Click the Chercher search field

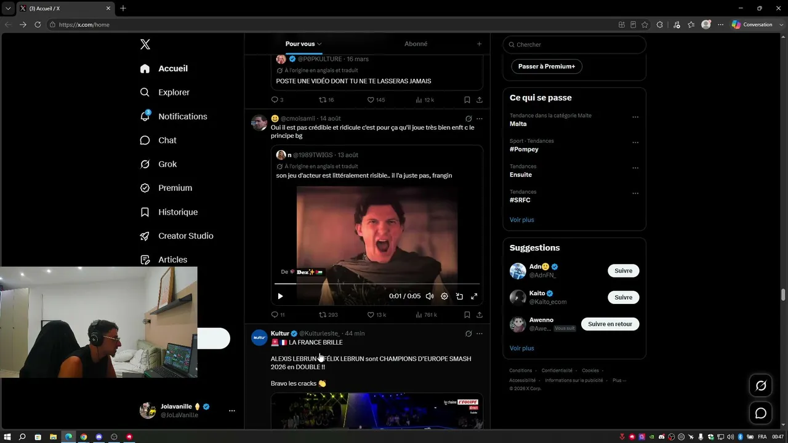pos(574,44)
